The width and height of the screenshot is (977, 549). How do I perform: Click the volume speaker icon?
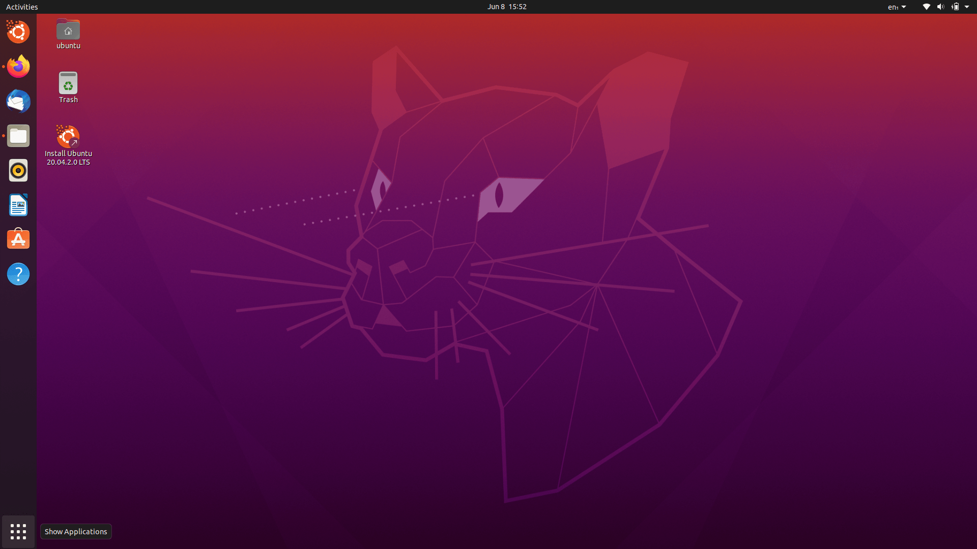[940, 7]
